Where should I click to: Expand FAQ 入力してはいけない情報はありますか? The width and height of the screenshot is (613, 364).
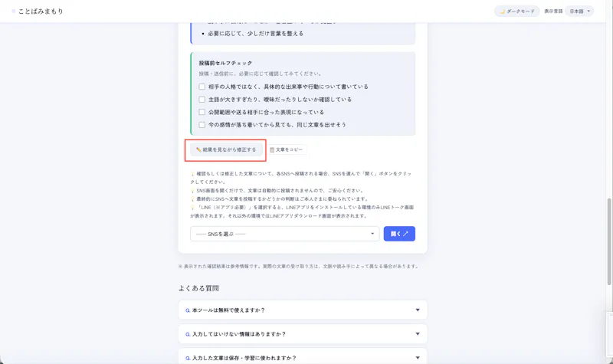pos(303,334)
